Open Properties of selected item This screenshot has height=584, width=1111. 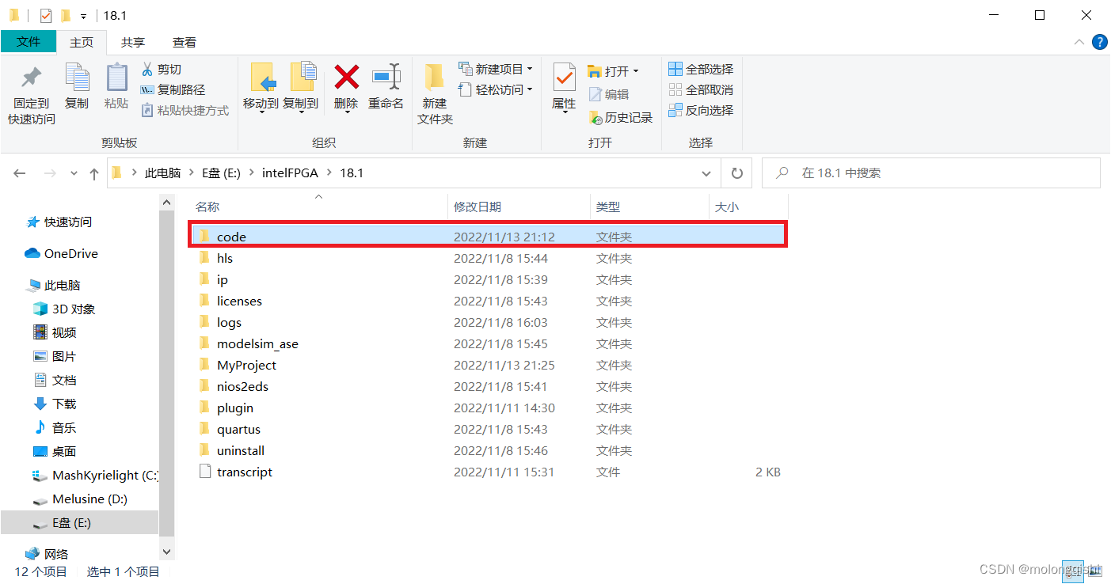[x=564, y=89]
